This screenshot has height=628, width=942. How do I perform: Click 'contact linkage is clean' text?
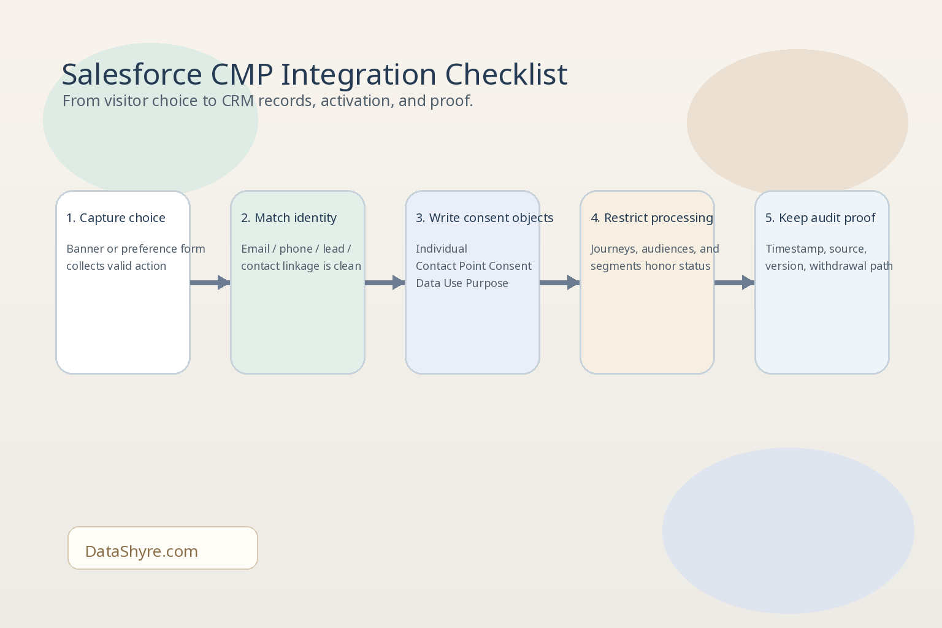pos(301,266)
